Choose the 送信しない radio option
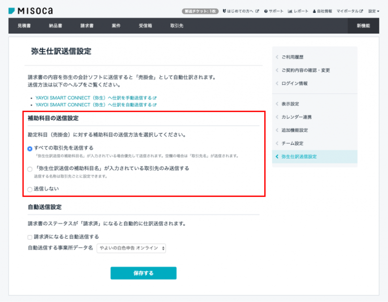The width and height of the screenshot is (388, 302). (30, 189)
